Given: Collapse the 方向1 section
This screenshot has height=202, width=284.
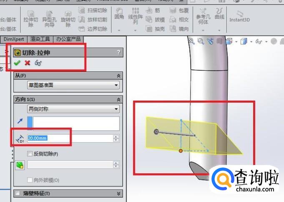Looking at the screenshot, I should click(118, 99).
